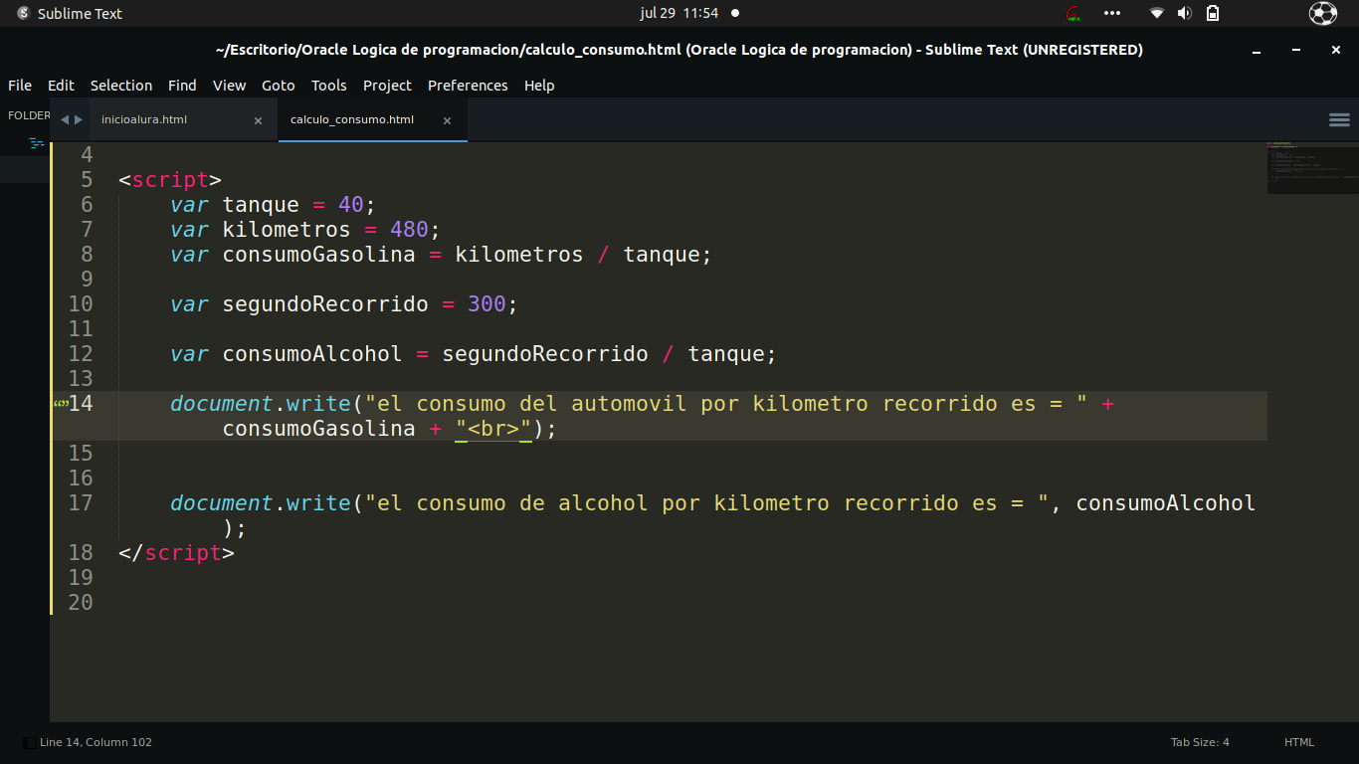The width and height of the screenshot is (1359, 764).
Task: Close the inicioalura.html tab
Action: 258,120
